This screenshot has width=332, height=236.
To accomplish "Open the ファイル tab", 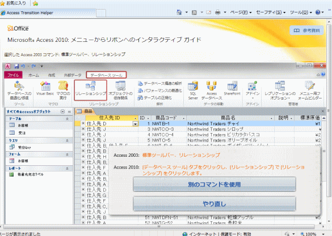I will coord(13,75).
